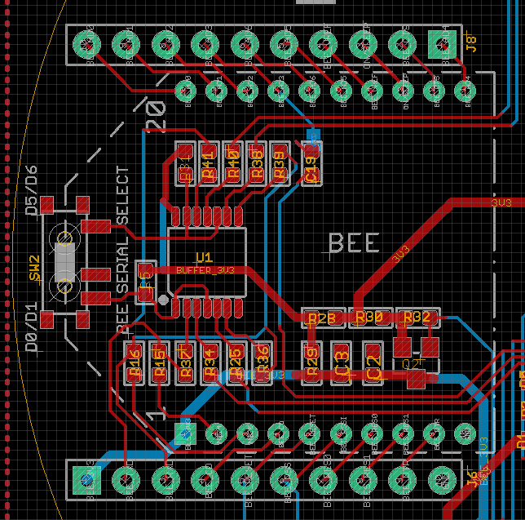Select resistor R16 footprint
This screenshot has height=520, width=525.
click(134, 363)
